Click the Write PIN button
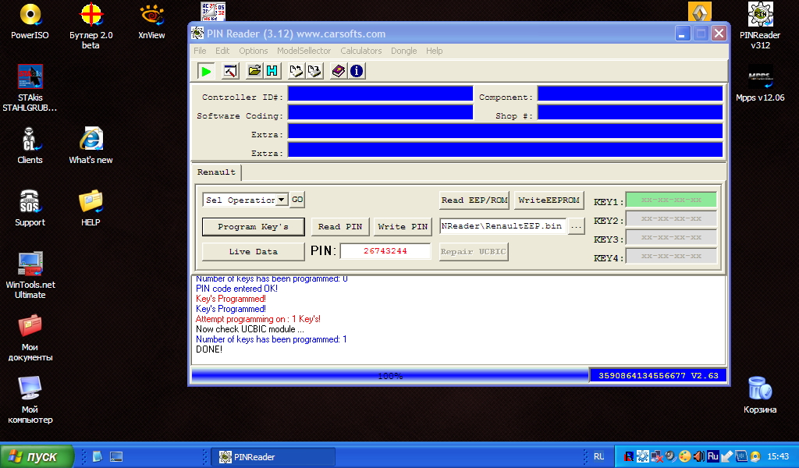Image resolution: width=799 pixels, height=468 pixels. point(403,227)
